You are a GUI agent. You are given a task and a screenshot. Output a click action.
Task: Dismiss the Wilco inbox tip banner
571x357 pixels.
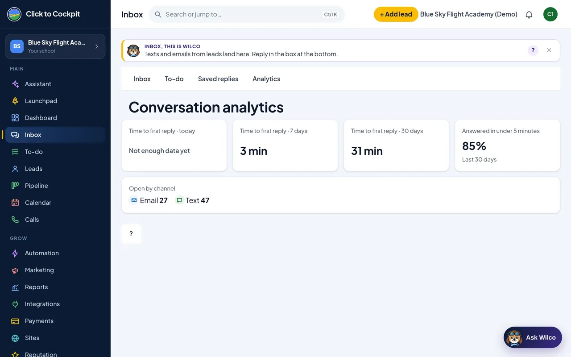pyautogui.click(x=549, y=50)
